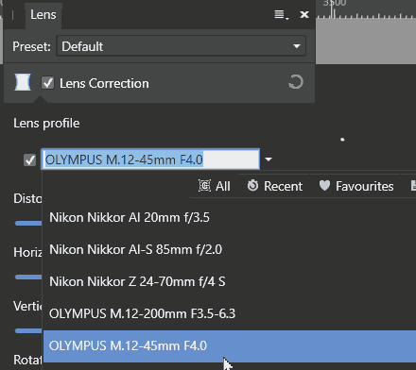The width and height of the screenshot is (416, 370).
Task: Choose OLYMPUS M.12-45mm F4.0 highlighted entry
Action: tap(230, 345)
